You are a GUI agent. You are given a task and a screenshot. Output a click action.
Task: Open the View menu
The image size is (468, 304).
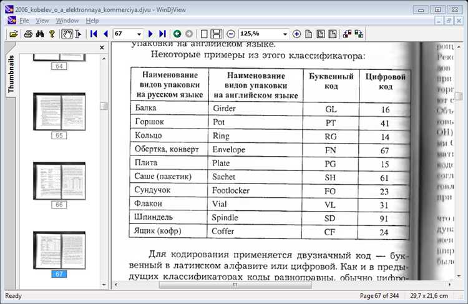tap(42, 21)
